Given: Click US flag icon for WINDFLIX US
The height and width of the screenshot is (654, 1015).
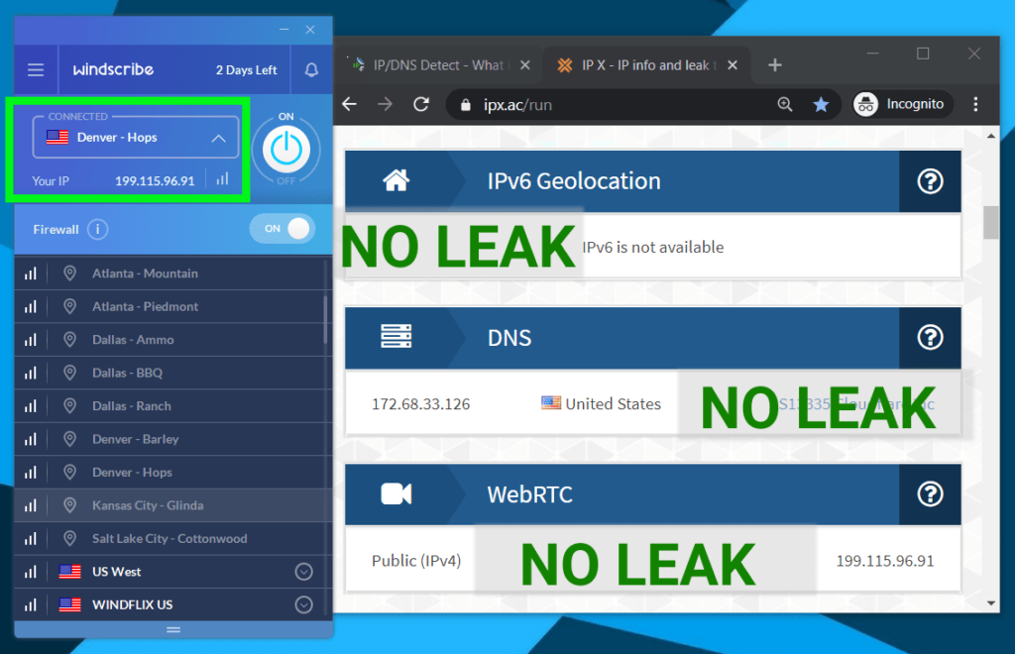Looking at the screenshot, I should click(x=70, y=604).
